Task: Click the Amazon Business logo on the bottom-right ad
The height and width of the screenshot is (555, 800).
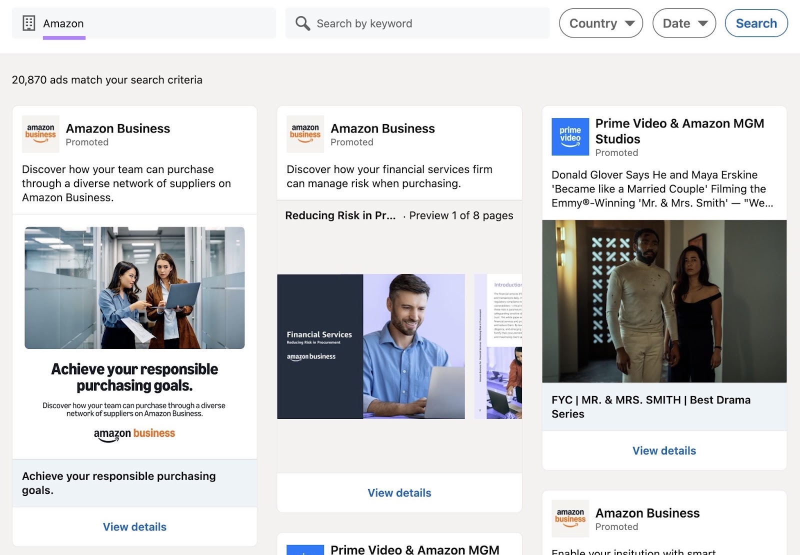Action: (570, 518)
